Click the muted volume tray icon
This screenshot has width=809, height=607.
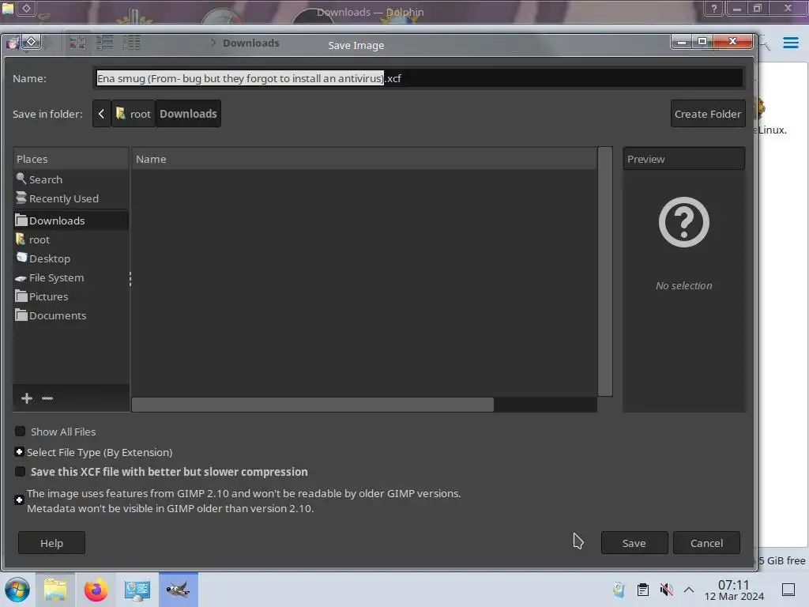[666, 590]
